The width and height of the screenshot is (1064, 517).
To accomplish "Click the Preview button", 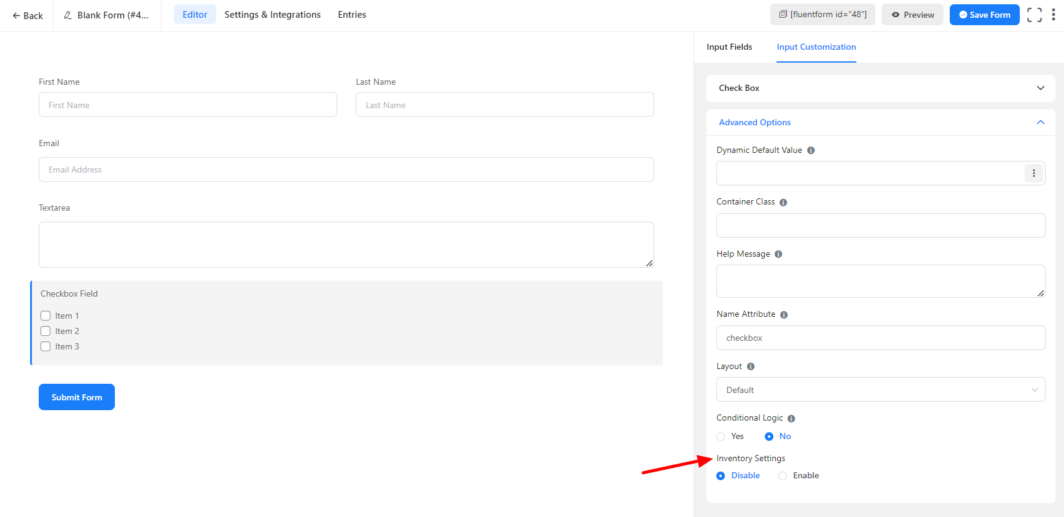I will [x=912, y=15].
